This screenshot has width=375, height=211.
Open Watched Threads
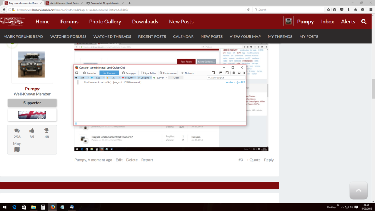coord(112,37)
